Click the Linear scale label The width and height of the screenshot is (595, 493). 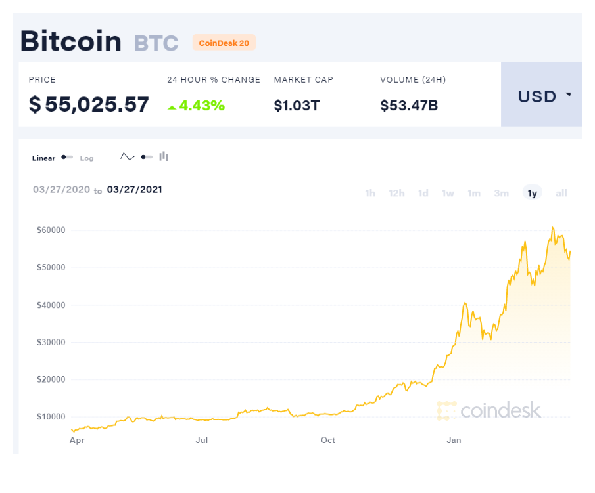pyautogui.click(x=43, y=158)
